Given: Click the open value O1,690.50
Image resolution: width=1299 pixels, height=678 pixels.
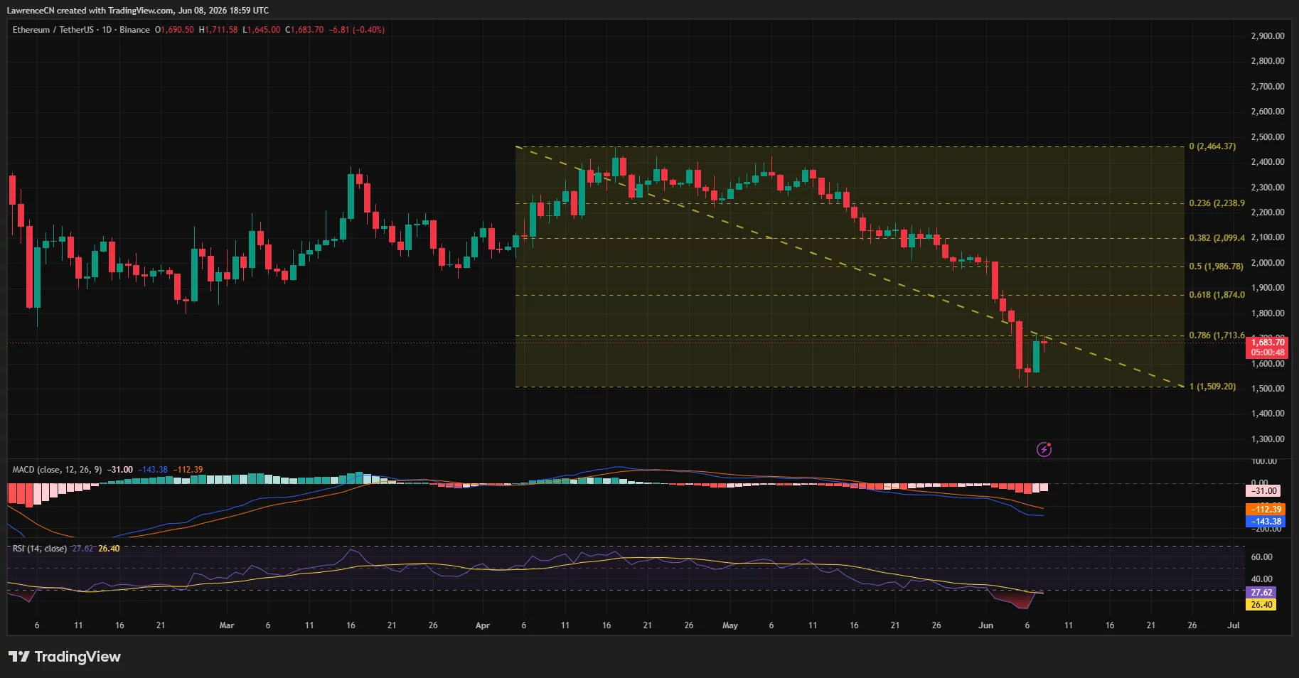Looking at the screenshot, I should (174, 30).
